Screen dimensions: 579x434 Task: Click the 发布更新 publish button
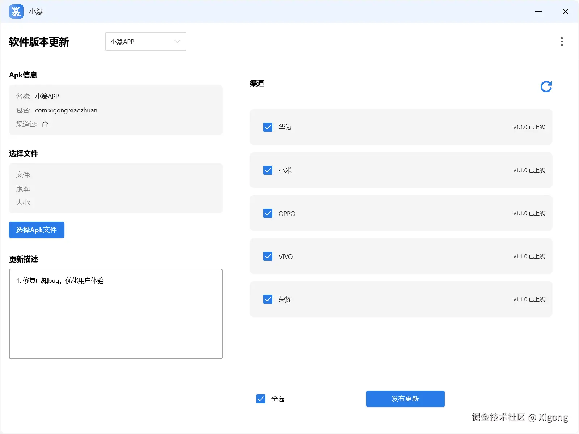coord(405,399)
